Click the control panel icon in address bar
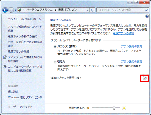151x115 pixels. click(20, 10)
